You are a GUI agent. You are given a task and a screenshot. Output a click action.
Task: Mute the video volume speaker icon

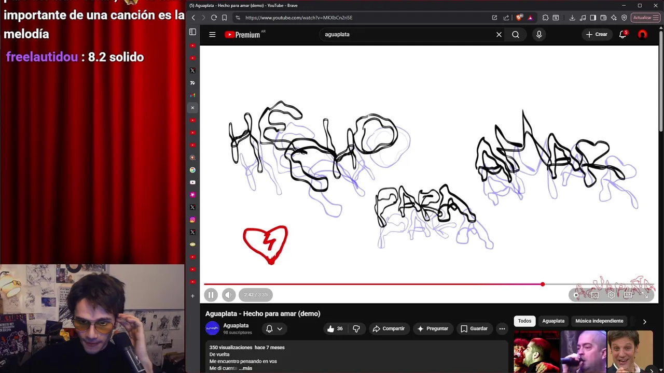click(x=229, y=295)
